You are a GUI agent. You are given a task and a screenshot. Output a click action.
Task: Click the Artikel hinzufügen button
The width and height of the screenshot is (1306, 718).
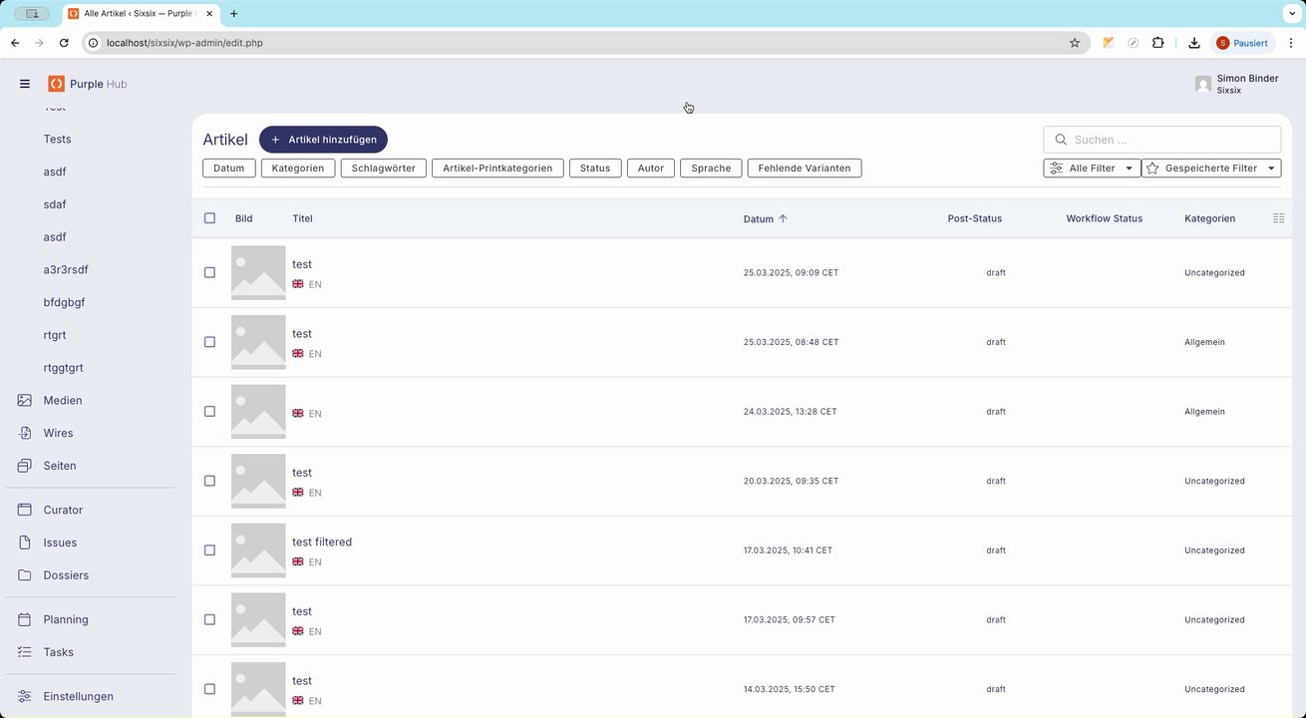tap(323, 140)
